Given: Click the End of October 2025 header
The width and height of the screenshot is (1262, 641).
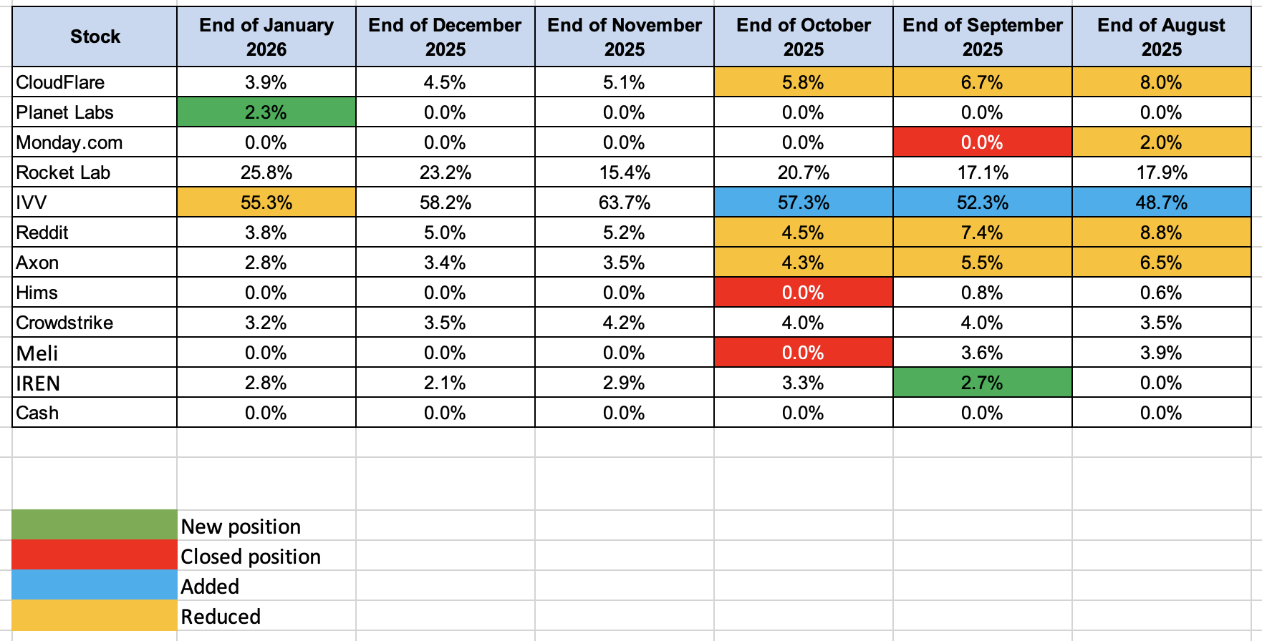Looking at the screenshot, I should click(x=804, y=36).
